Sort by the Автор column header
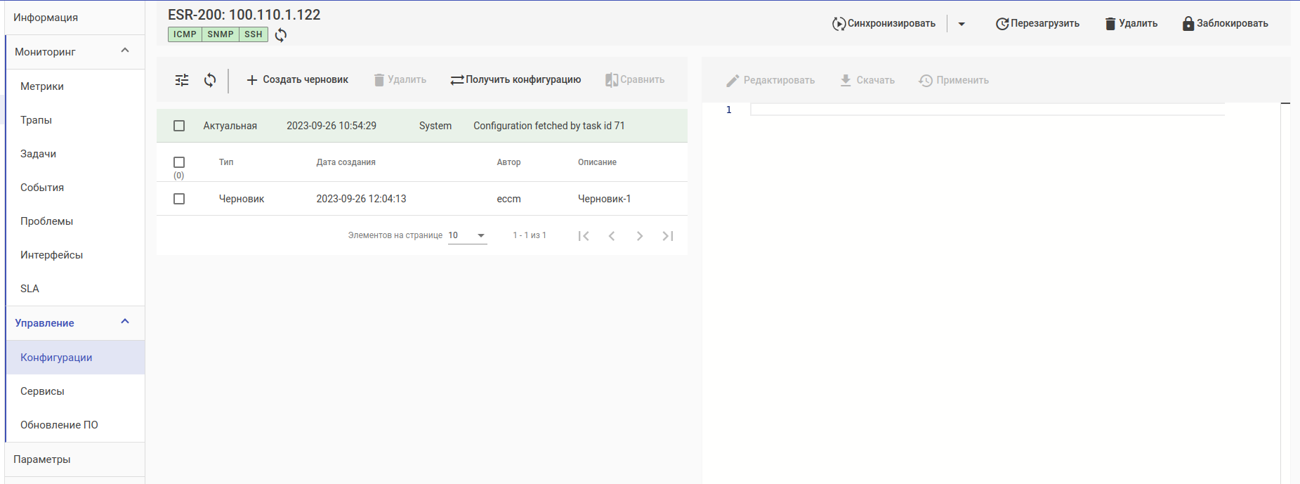Viewport: 1300px width, 484px height. tap(508, 162)
